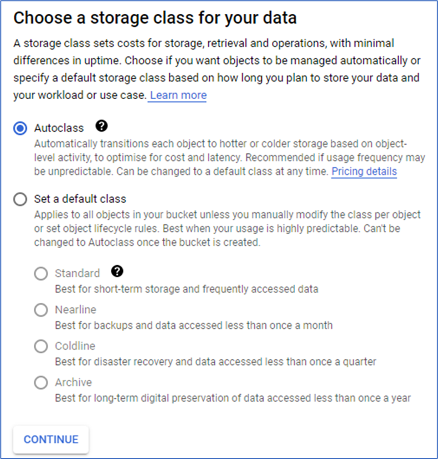
Task: Open the Autoclass help question mark icon
Action: [101, 127]
